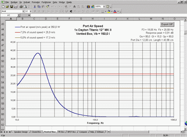Click the Format Painter brush icon

(x=47, y=6)
